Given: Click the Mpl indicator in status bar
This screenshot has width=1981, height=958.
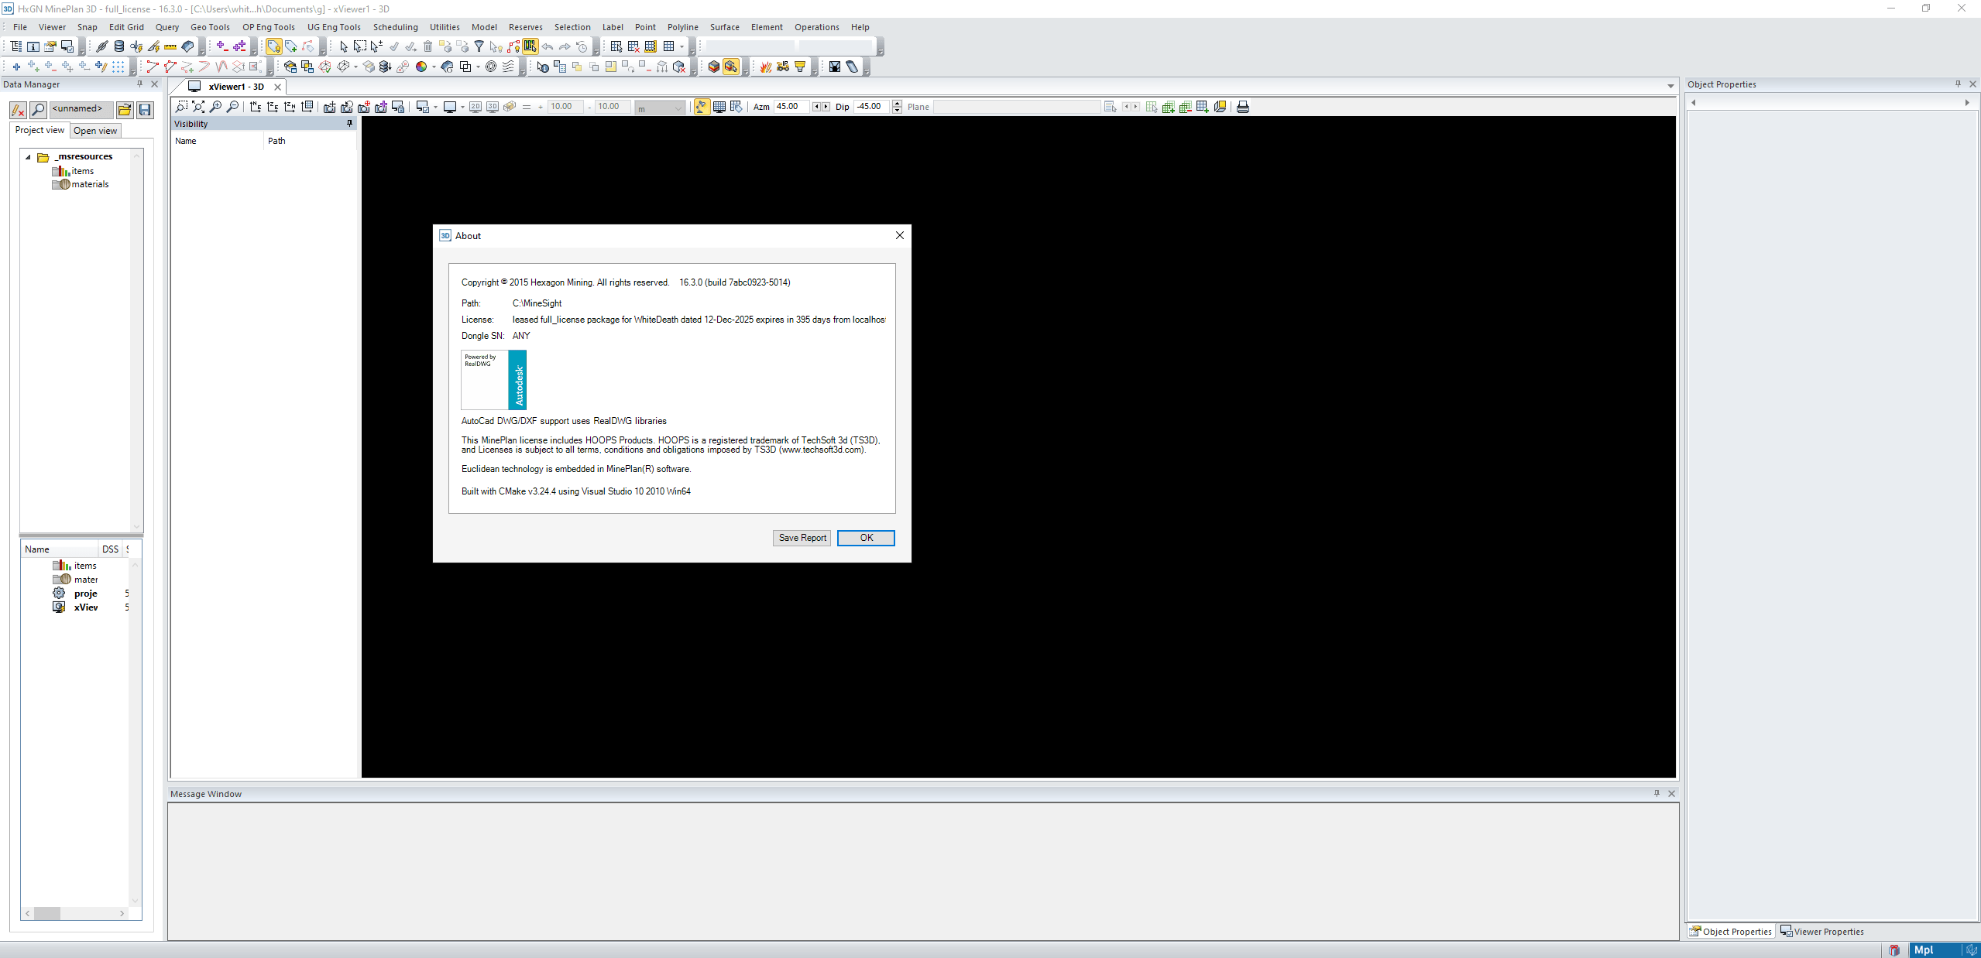Looking at the screenshot, I should tap(1924, 949).
